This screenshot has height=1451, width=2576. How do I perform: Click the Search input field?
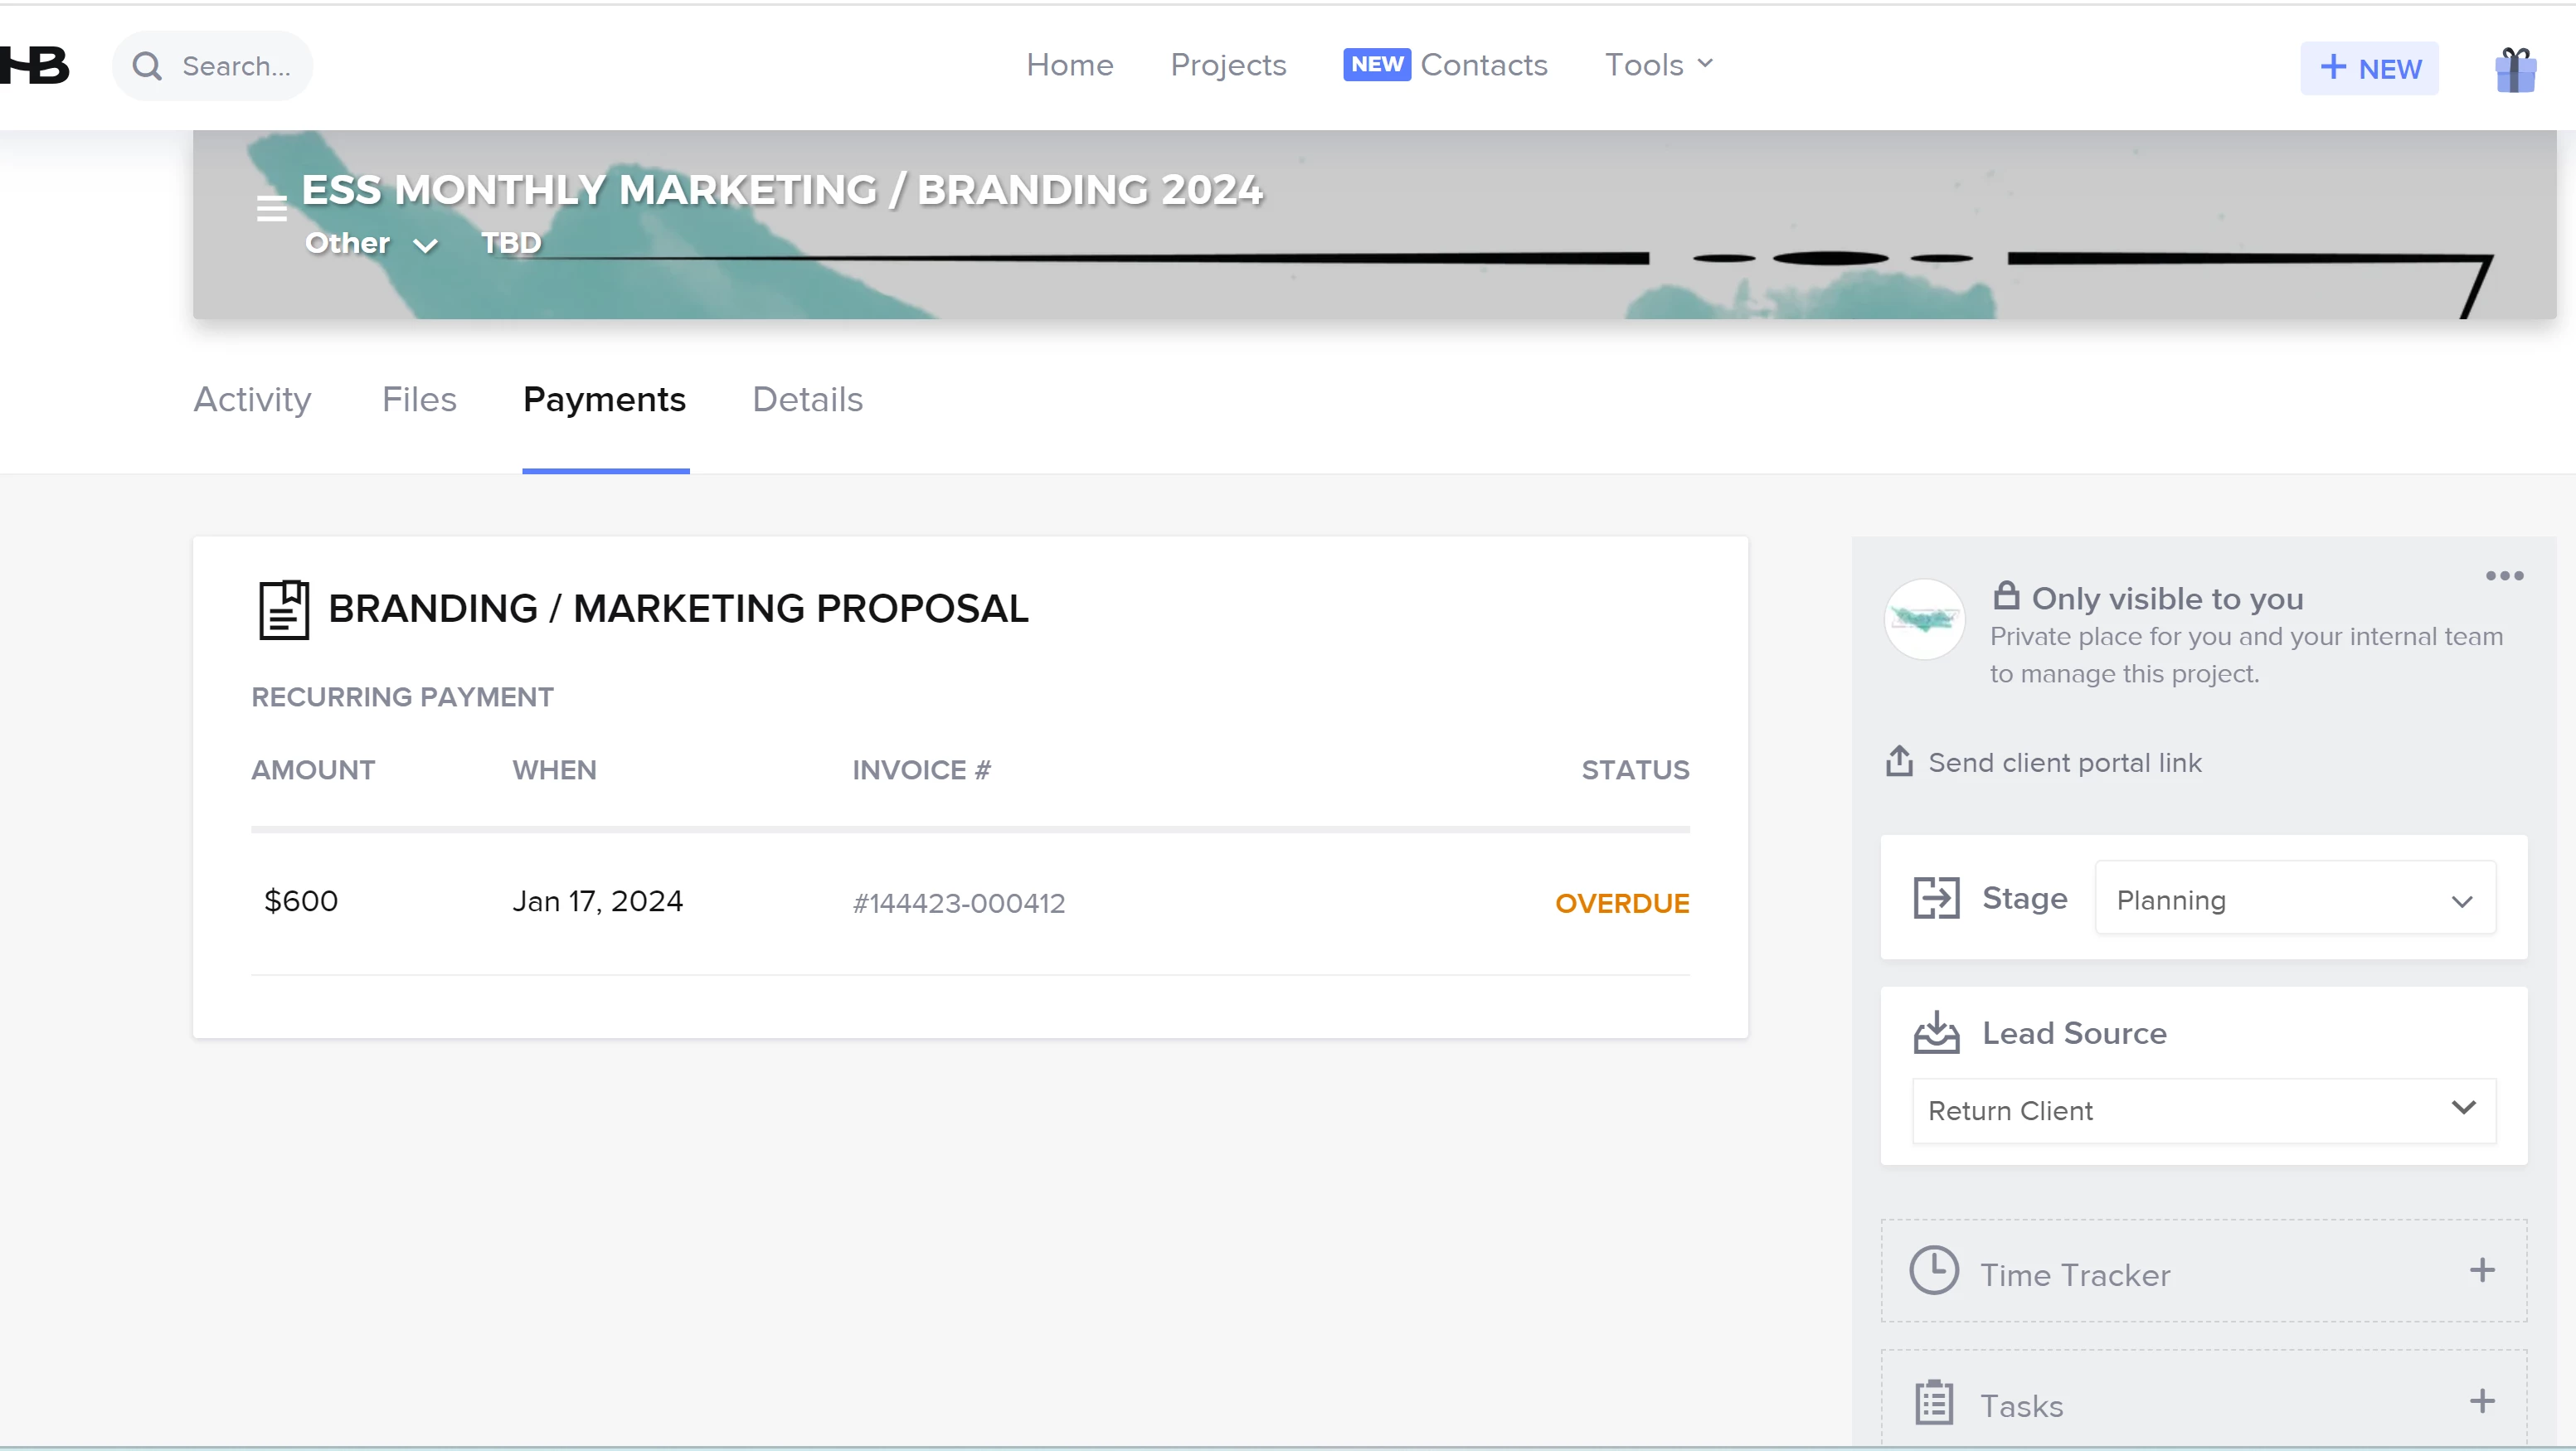[236, 66]
